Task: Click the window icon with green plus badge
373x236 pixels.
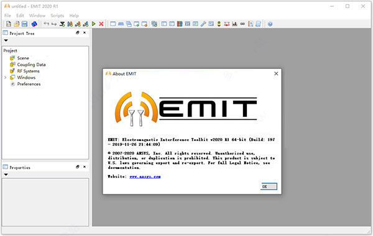Action: pos(137,24)
